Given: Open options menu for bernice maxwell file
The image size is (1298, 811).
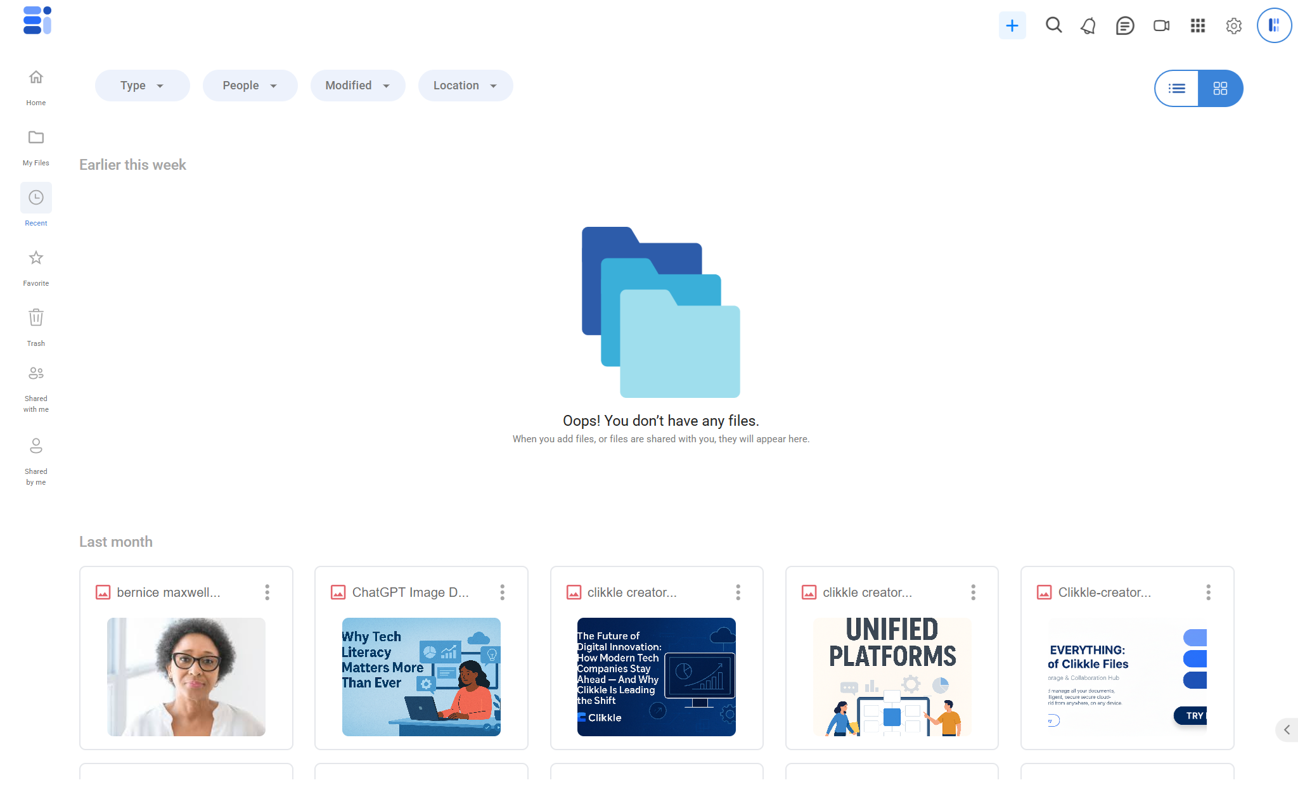Looking at the screenshot, I should point(267,592).
